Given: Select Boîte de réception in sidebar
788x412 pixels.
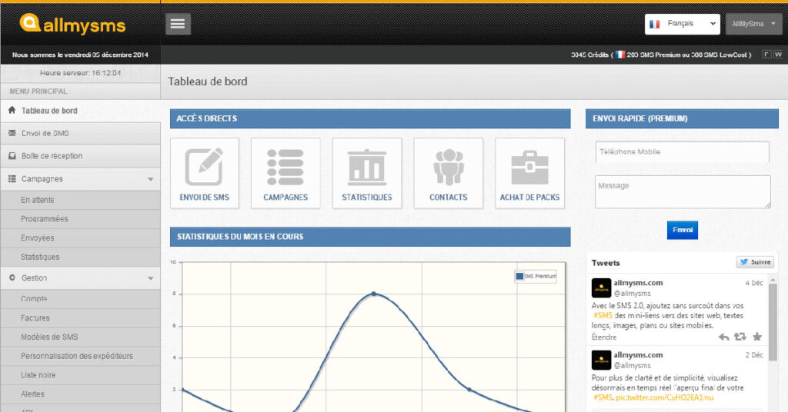Looking at the screenshot, I should pos(52,156).
